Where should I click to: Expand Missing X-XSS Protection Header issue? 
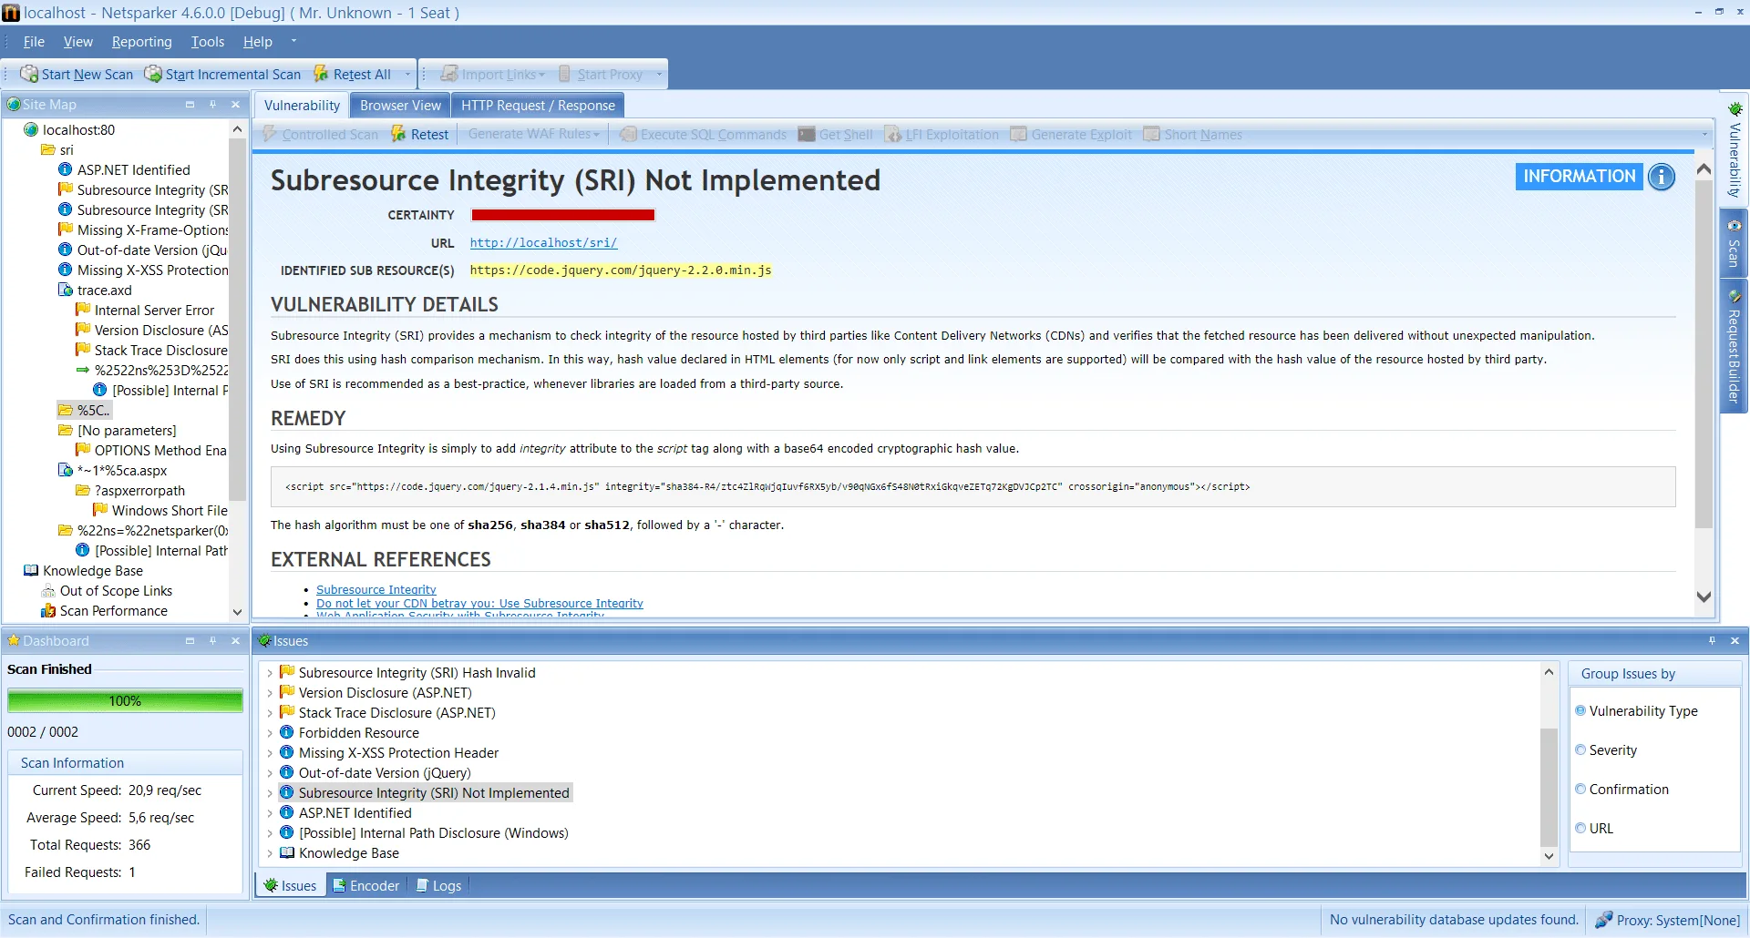tap(270, 753)
